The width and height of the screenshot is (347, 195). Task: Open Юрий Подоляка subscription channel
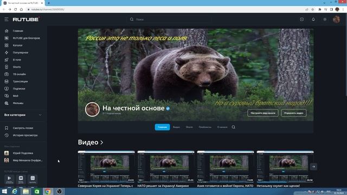[x=23, y=153]
